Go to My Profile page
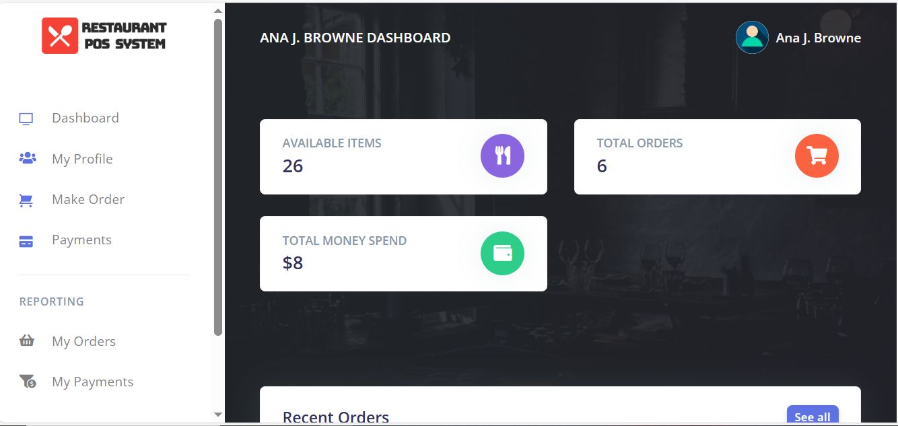 (82, 159)
